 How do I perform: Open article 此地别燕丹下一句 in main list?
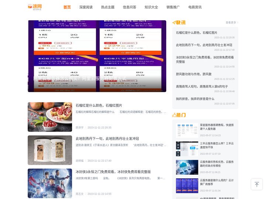coord(107,139)
